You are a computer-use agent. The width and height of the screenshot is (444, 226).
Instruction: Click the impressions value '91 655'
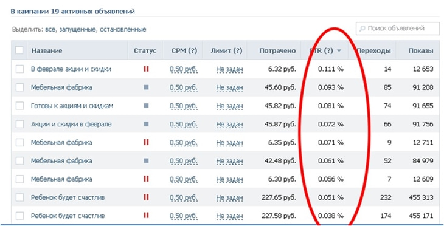423,106
